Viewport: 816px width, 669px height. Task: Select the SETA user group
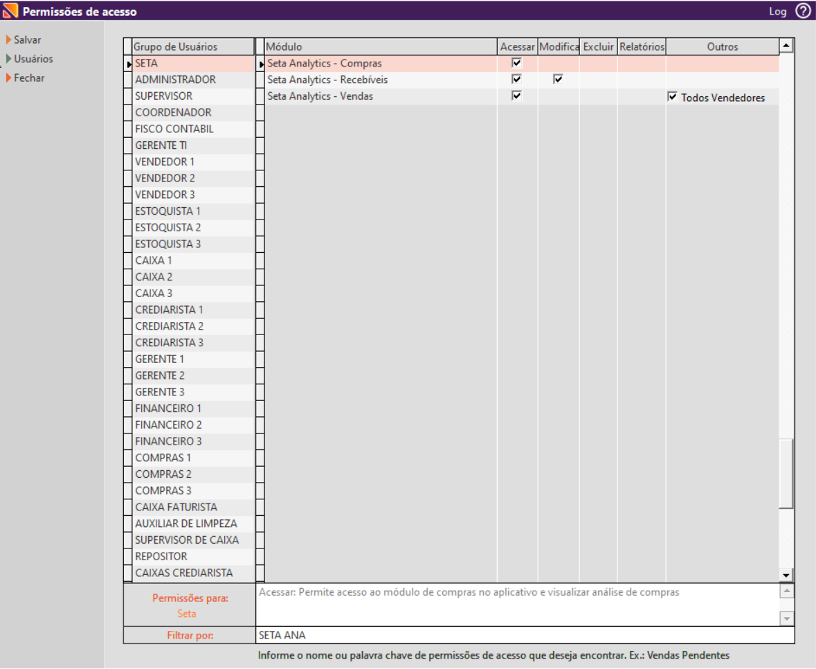click(x=193, y=64)
